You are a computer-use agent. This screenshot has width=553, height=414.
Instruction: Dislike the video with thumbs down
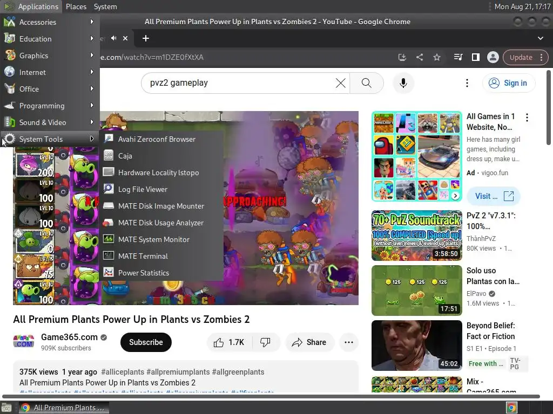coord(265,342)
